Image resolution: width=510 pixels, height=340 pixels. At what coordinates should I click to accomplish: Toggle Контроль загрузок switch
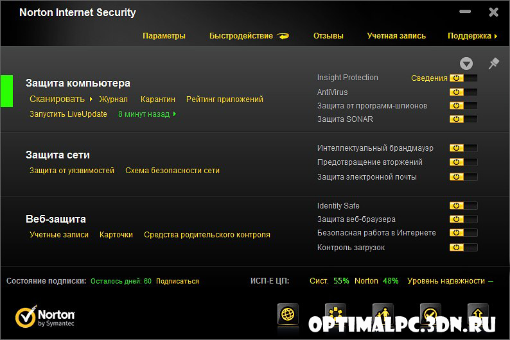click(464, 248)
